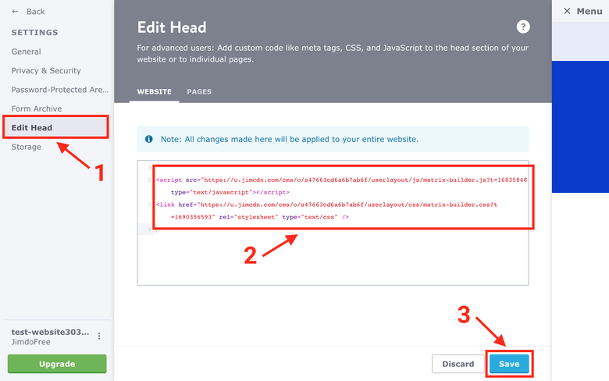Viewport: 609px width, 381px height.
Task: Click the Back arrow icon
Action: [15, 12]
